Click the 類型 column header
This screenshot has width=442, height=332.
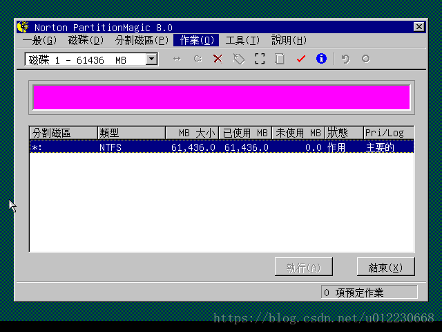click(x=131, y=133)
